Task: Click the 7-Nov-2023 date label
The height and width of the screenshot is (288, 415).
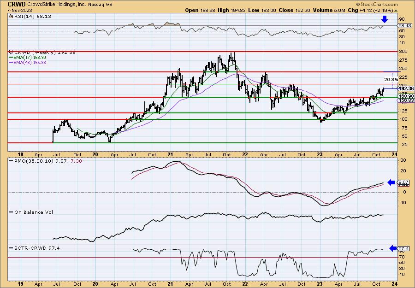Action: pos(20,10)
